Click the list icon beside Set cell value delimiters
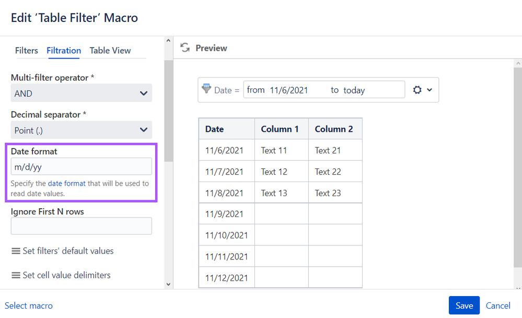Viewport: 522px width, 318px height. tap(16, 275)
